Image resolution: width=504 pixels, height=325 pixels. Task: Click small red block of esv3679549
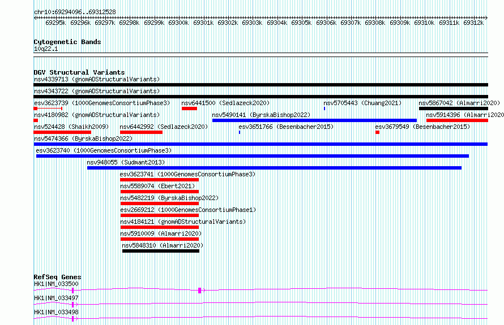[x=377, y=132]
